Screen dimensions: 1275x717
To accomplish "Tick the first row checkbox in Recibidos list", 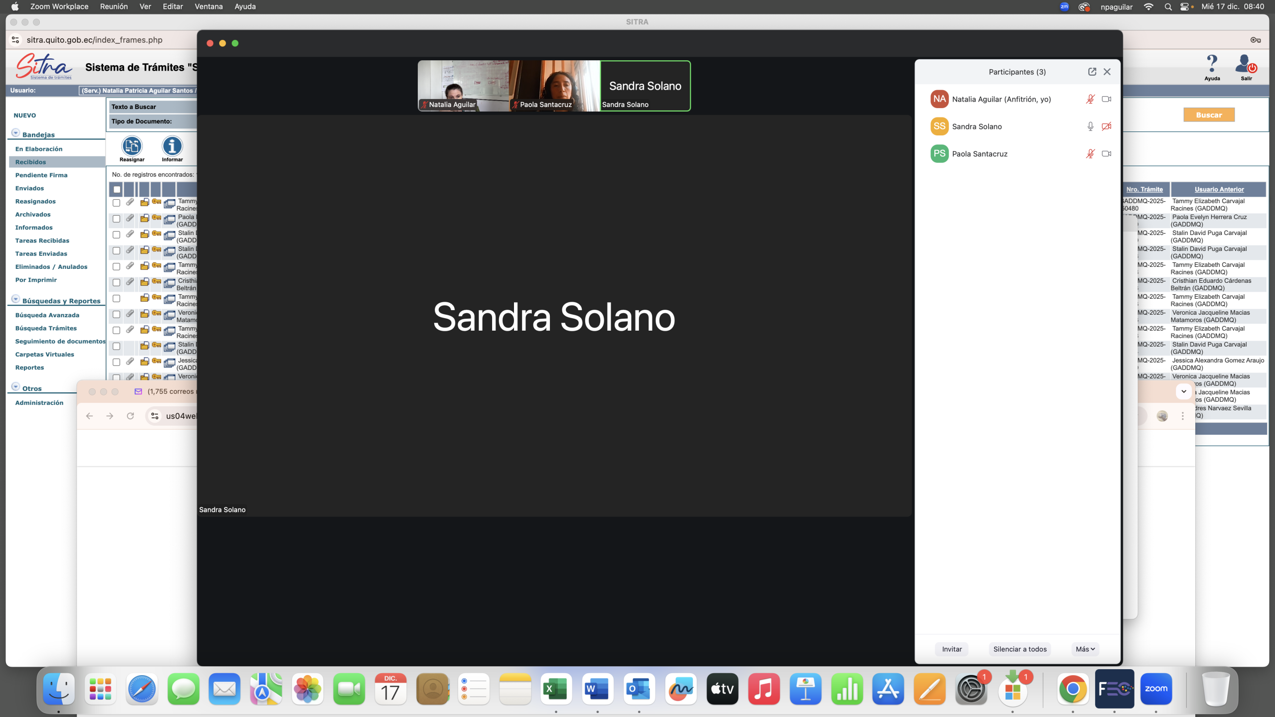I will pos(116,203).
